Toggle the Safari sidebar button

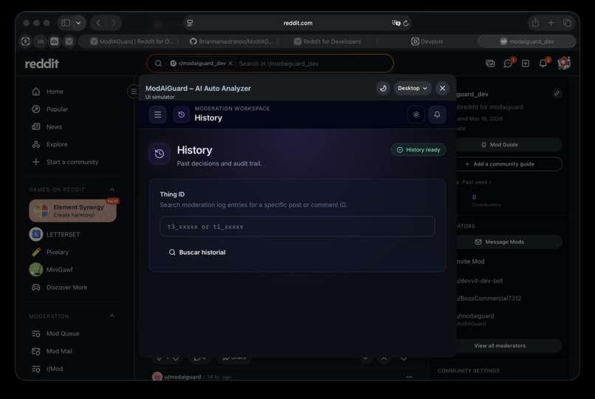(x=66, y=23)
